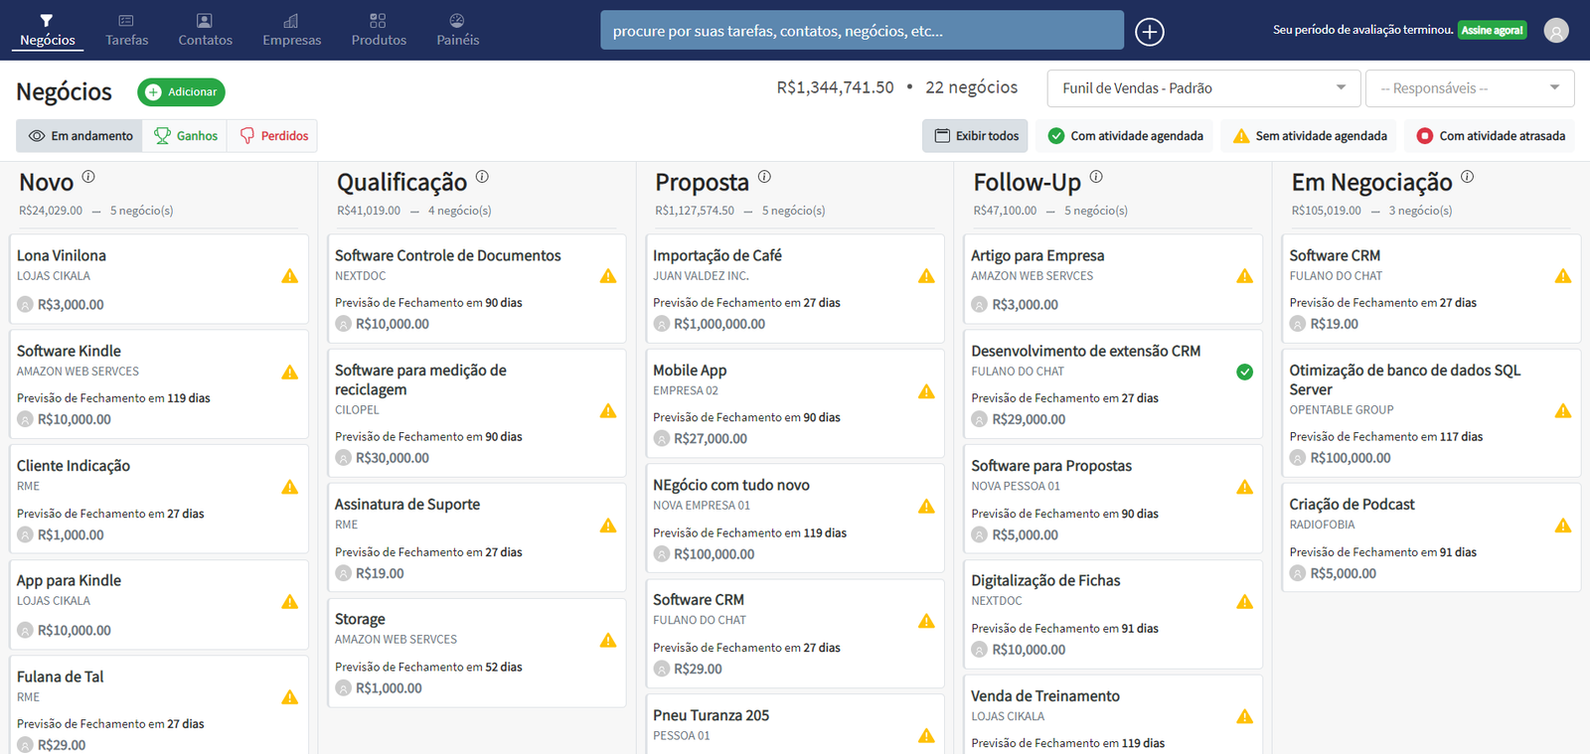Click the App para Kindle title
This screenshot has height=754, width=1590.
pyautogui.click(x=69, y=580)
